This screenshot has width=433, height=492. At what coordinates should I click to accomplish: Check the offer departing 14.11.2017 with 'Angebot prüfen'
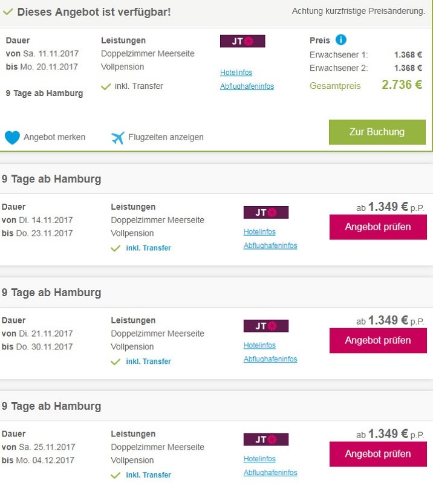378,227
